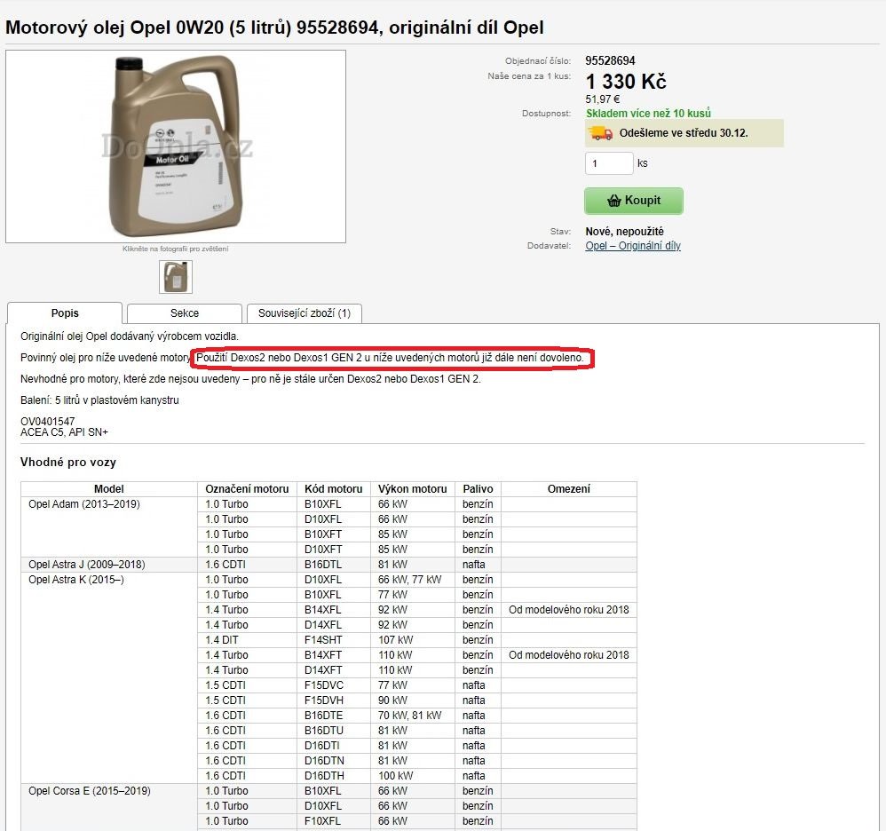Click the Výkon motoru column header

point(412,489)
